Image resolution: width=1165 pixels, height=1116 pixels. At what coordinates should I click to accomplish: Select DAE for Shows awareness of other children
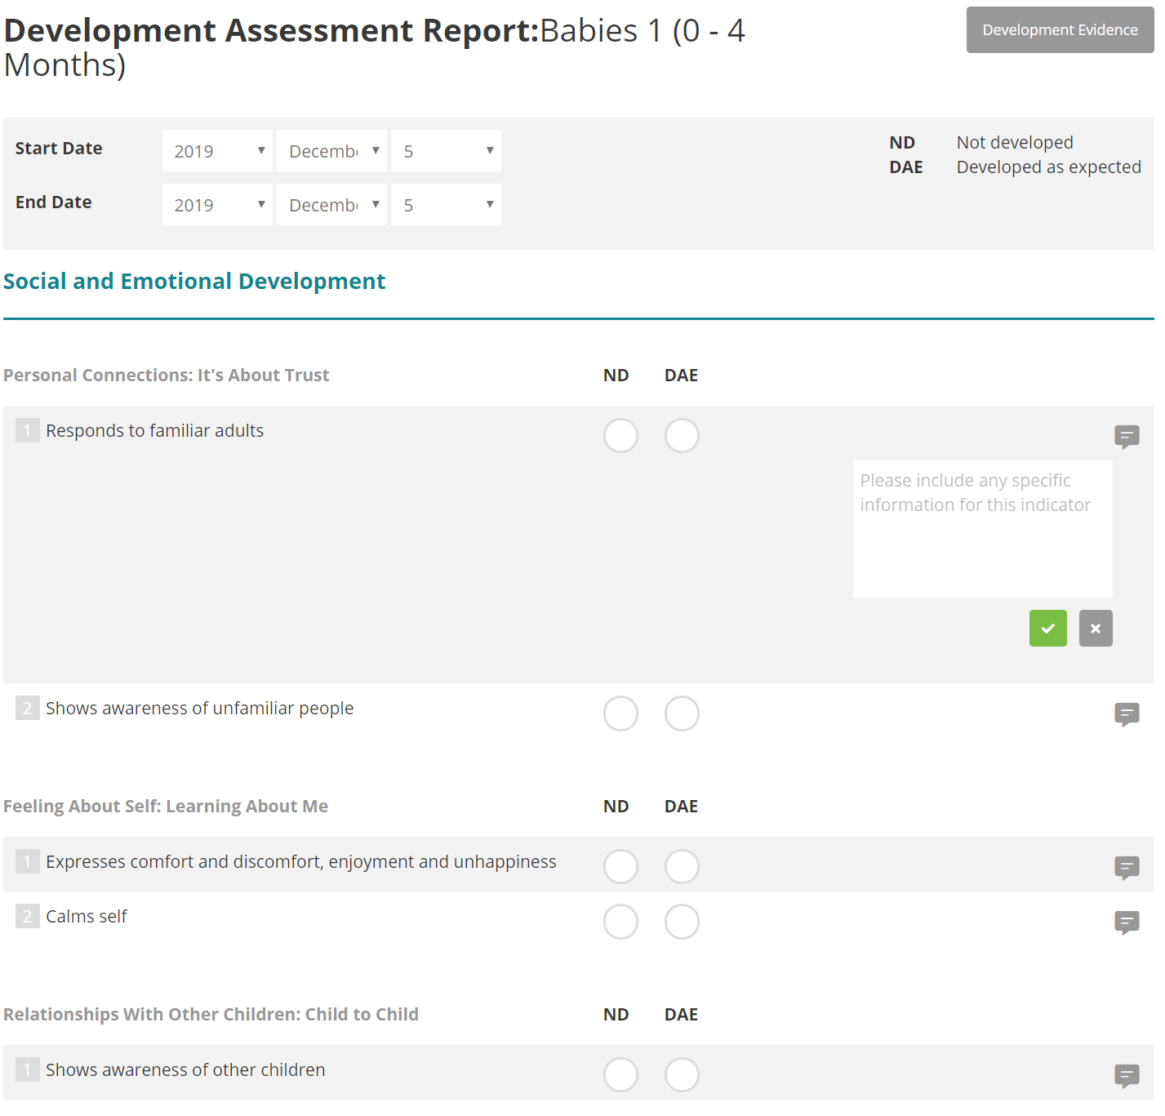681,1074
